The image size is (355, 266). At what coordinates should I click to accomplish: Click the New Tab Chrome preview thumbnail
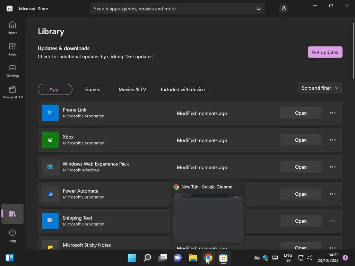[208, 218]
